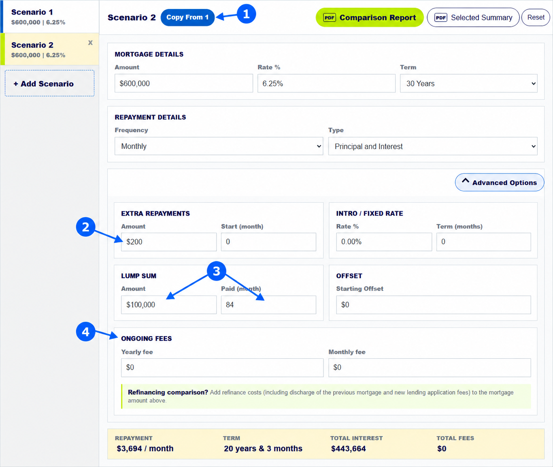Click the 'Refinancing comparison?' note text

[x=168, y=392]
